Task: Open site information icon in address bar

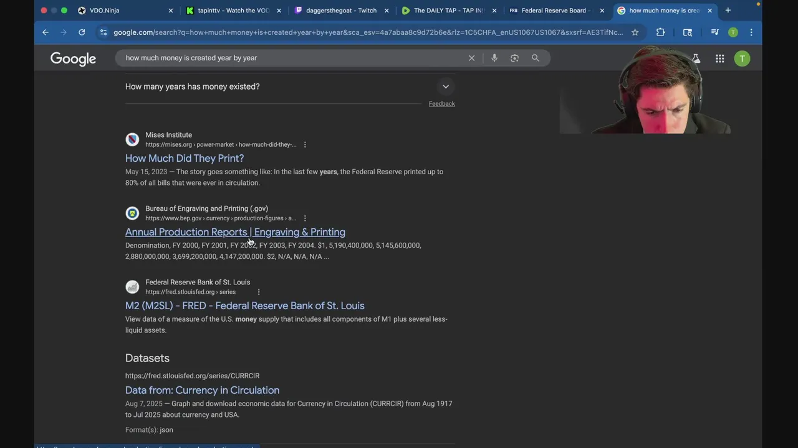Action: point(103,32)
